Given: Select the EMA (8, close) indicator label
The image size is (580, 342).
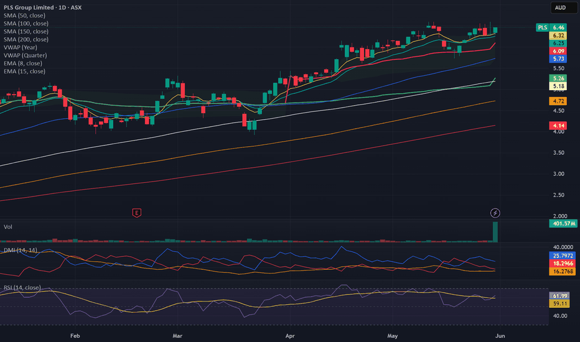Looking at the screenshot, I should (23, 63).
